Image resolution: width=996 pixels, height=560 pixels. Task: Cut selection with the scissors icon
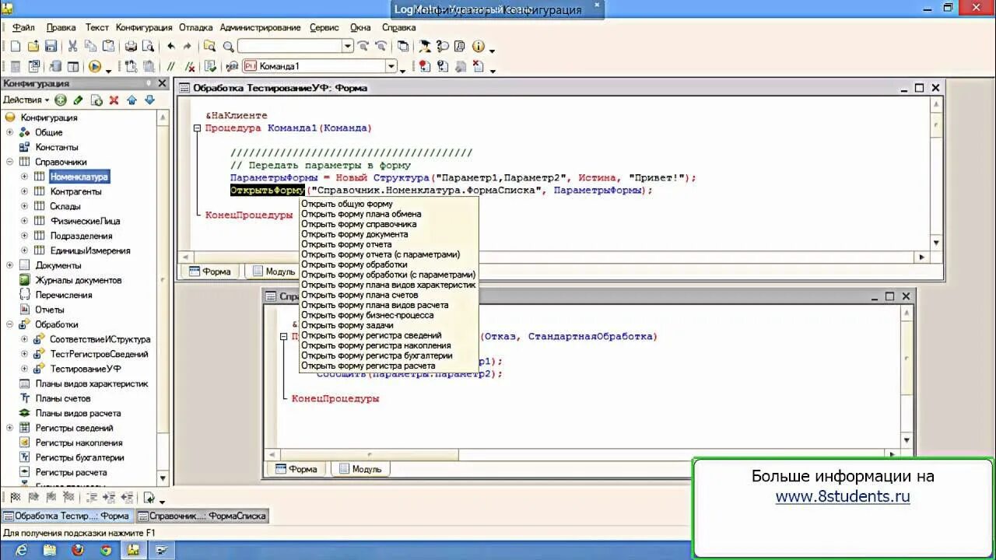point(72,47)
